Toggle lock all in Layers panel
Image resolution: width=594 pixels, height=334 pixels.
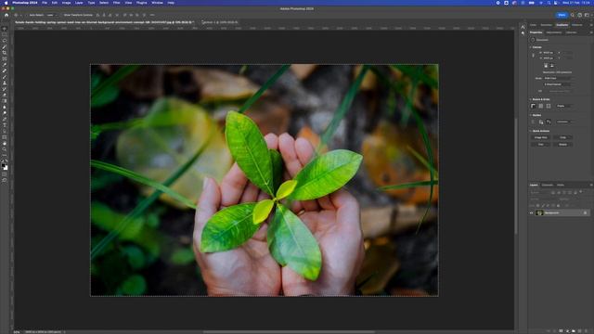[x=558, y=205]
